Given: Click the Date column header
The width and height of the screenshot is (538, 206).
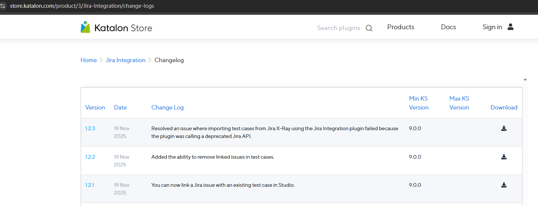Looking at the screenshot, I should (x=120, y=107).
